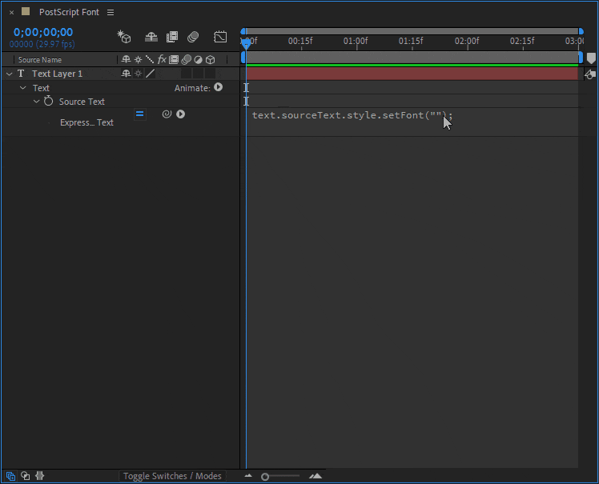Screen dimensions: 599x484
Task: Click the 02:00f mark on time ruler
Action: pos(467,41)
